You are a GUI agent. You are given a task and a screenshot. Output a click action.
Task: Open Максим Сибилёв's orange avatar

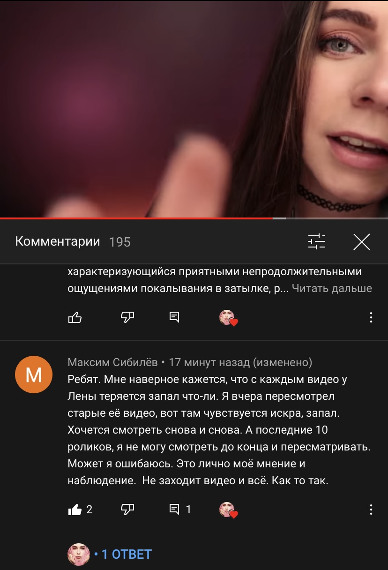33,375
